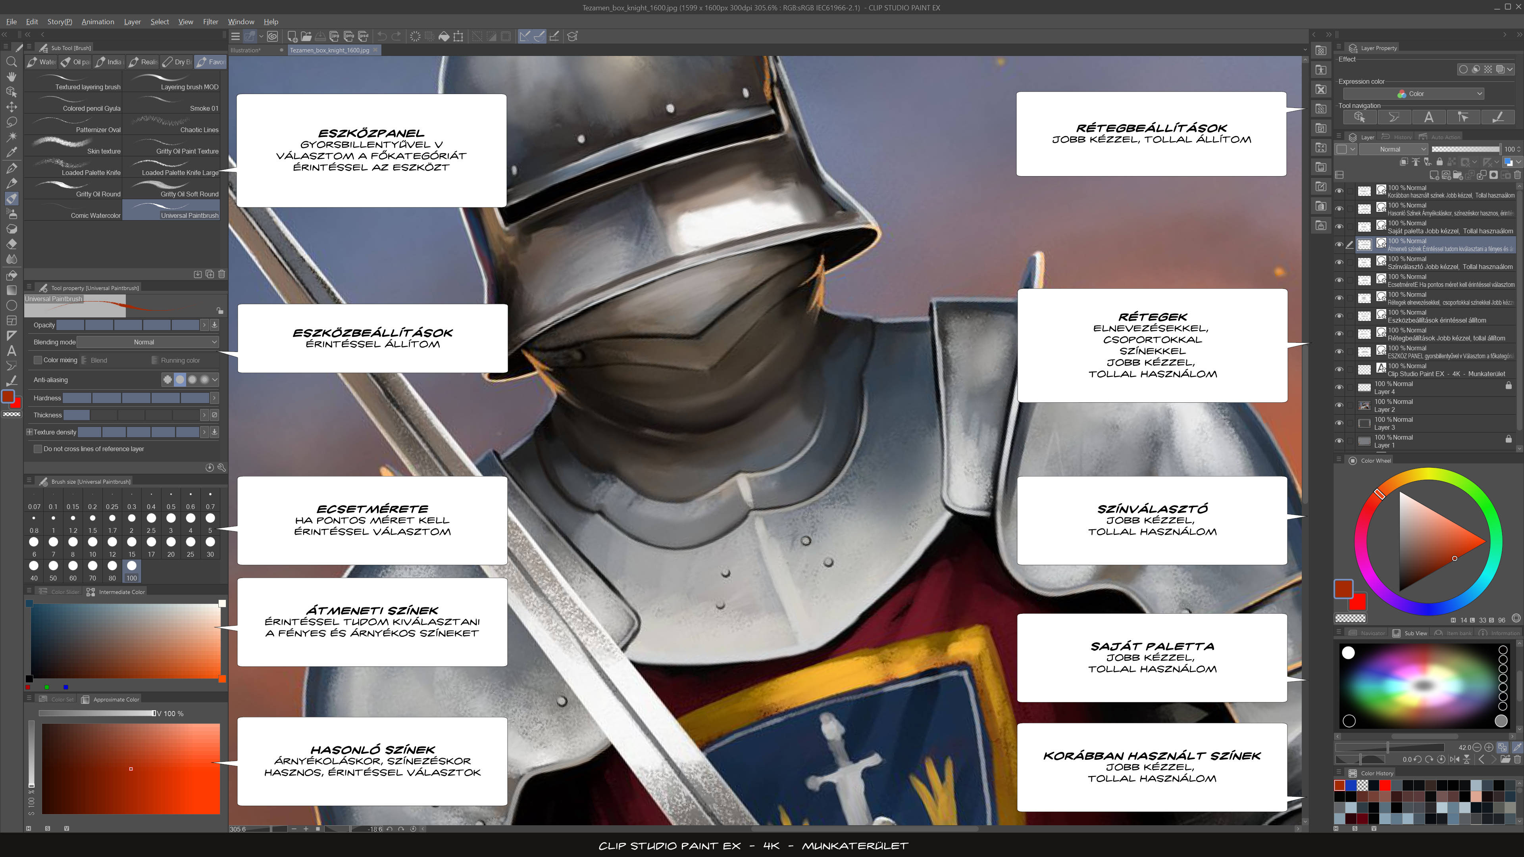Screen dimensions: 1524x857
Task: Expand Anti-aliasing options arrow
Action: (x=215, y=380)
